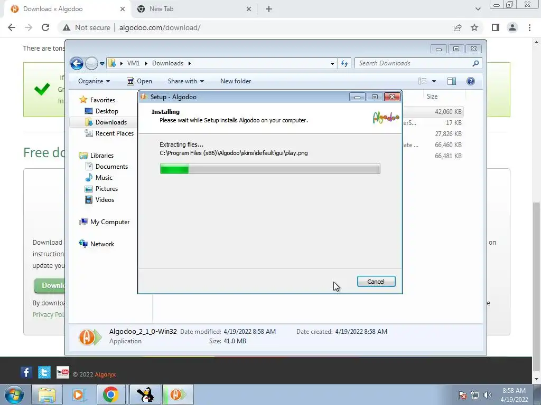The image size is (541, 405).
Task: Go back in Chrome browser
Action: 12,27
